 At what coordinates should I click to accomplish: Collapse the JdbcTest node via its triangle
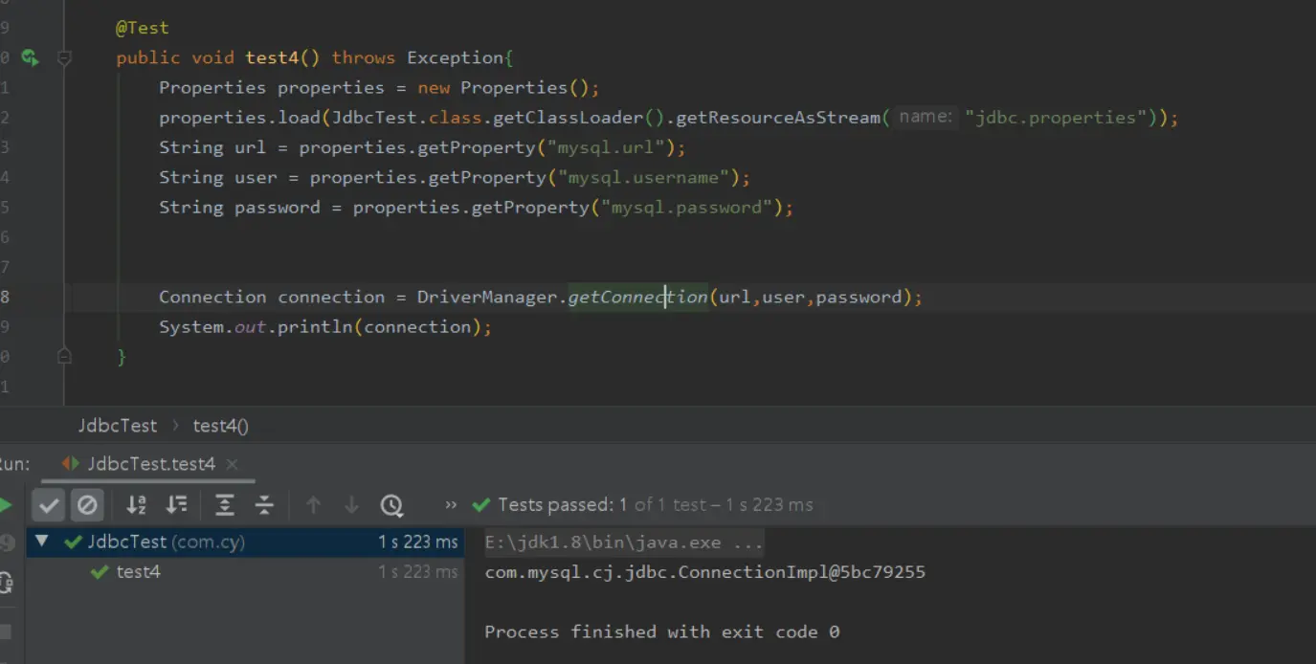tap(41, 542)
